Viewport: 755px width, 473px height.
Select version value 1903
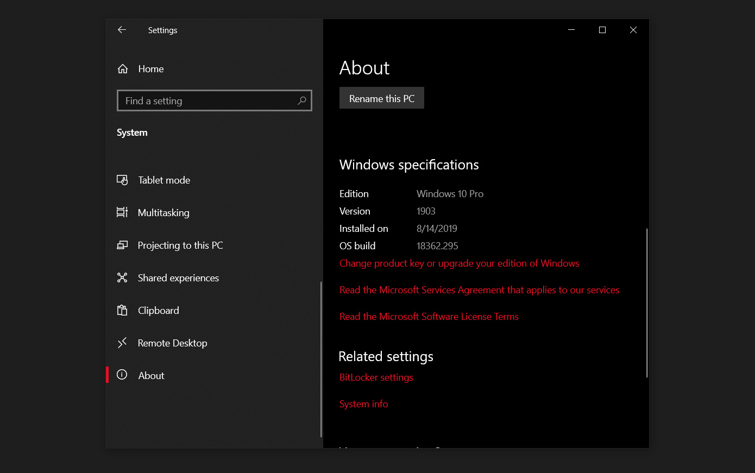(426, 211)
